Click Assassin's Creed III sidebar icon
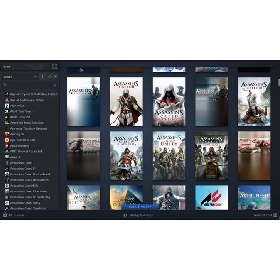280x280 pixels. click(x=7, y=186)
